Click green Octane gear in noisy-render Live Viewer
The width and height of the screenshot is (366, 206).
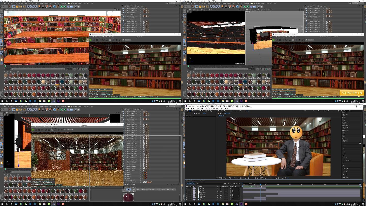click(x=33, y=130)
